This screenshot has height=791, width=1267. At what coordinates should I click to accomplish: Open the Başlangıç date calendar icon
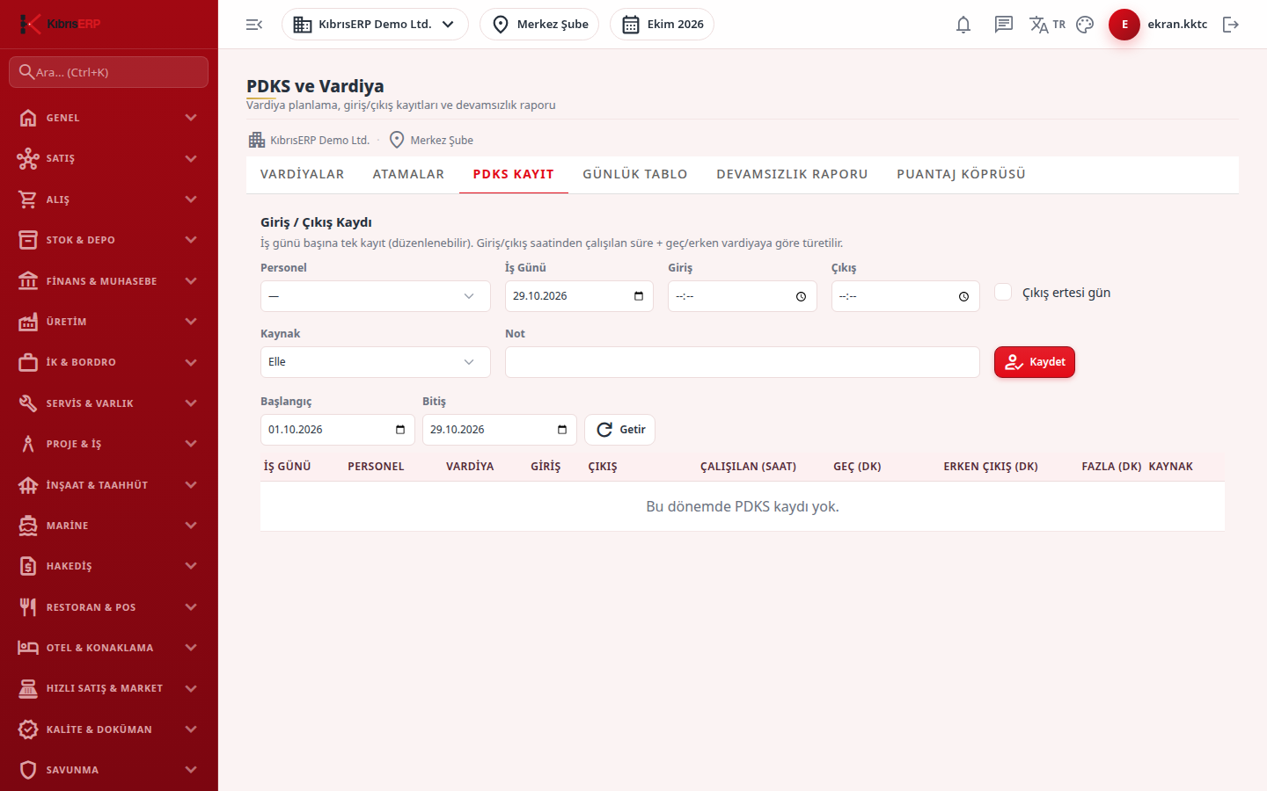(x=400, y=430)
